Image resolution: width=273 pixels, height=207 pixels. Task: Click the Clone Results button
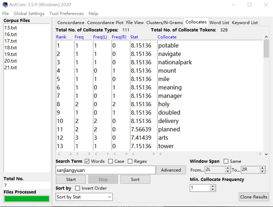tap(254, 197)
